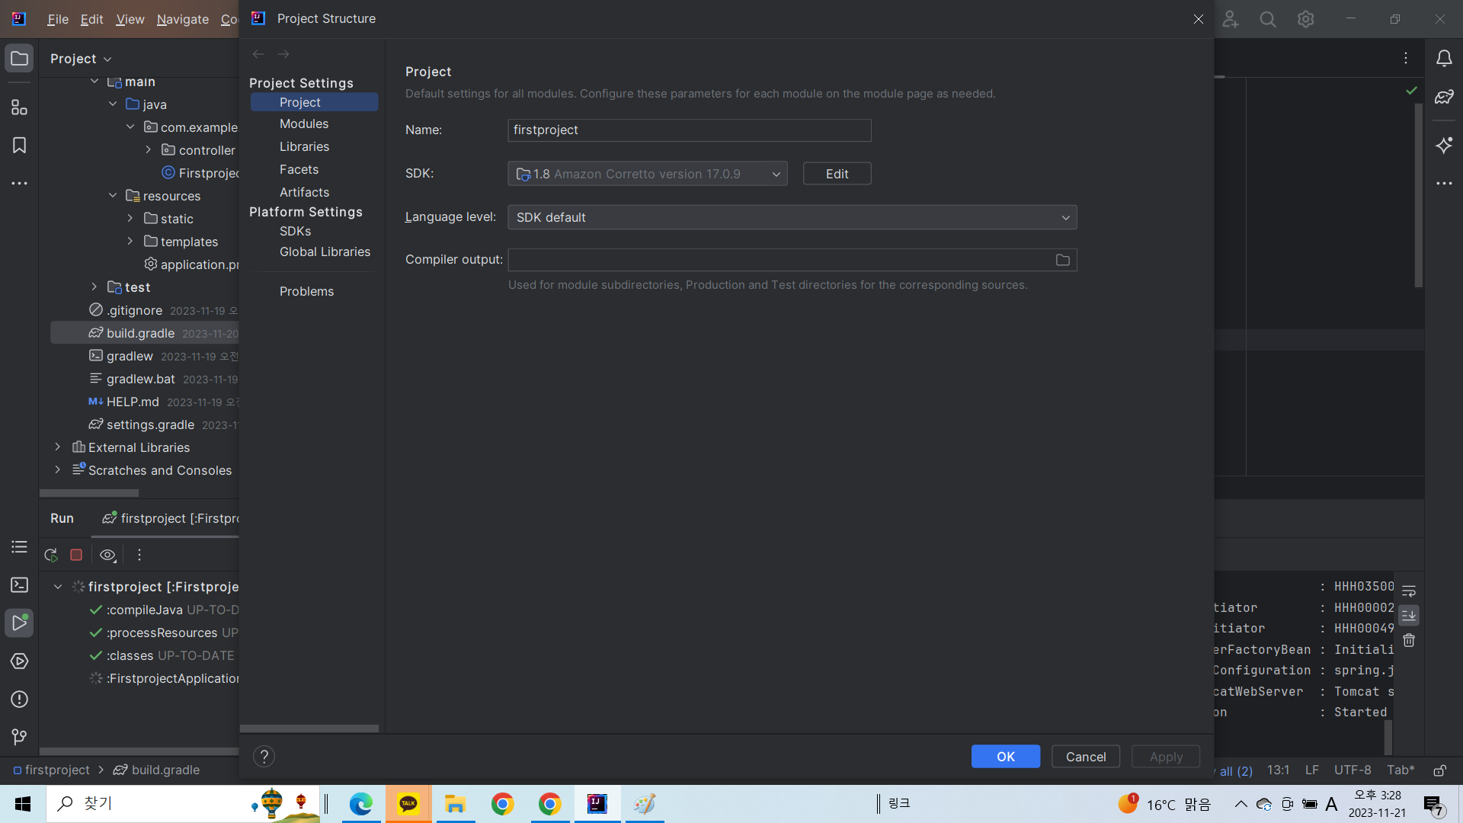Open the Notifications bell icon

[1444, 59]
